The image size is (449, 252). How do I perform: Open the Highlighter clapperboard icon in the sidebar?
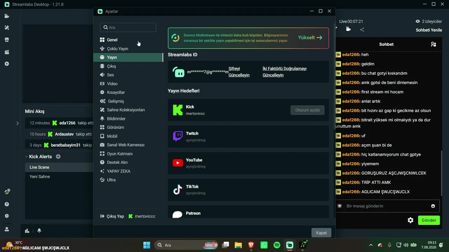[x=7, y=52]
